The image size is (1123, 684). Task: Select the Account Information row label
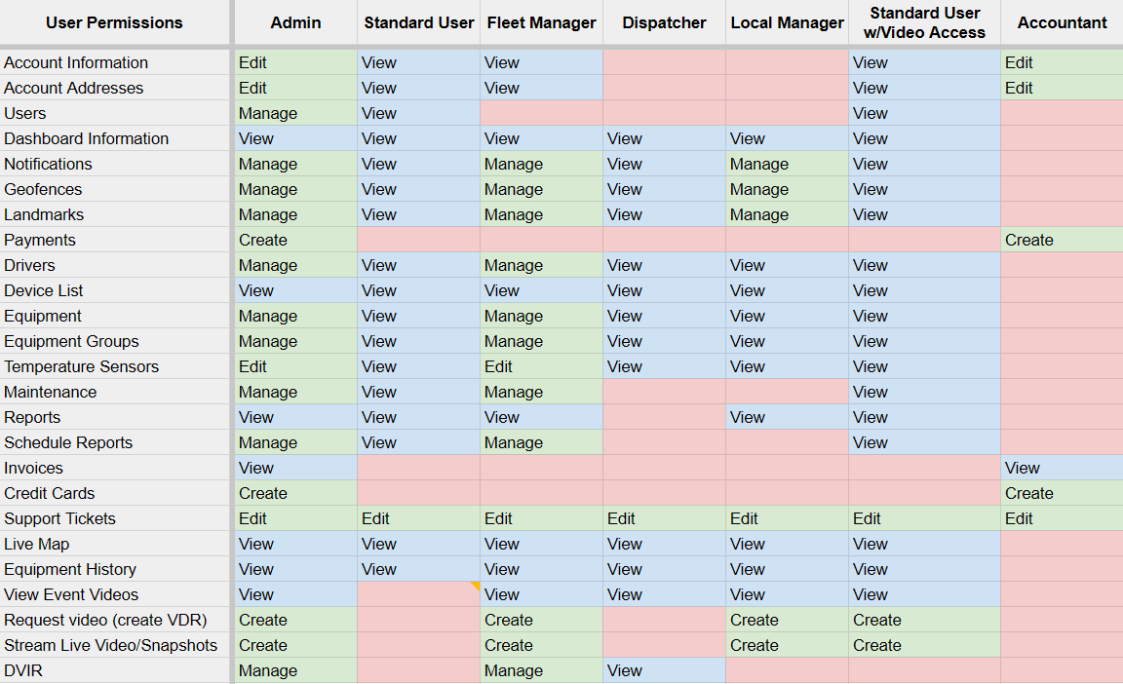coord(115,63)
